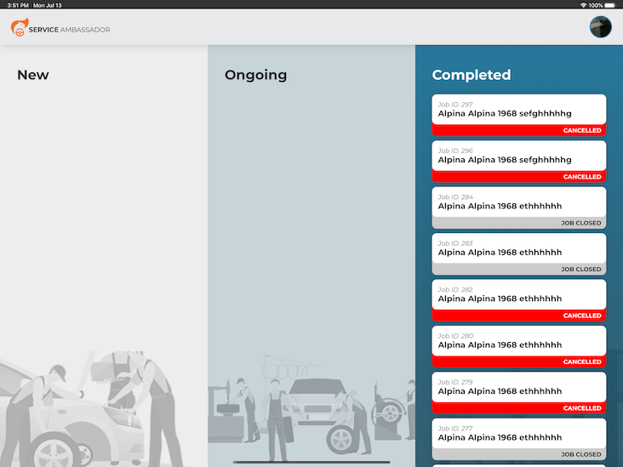623x467 pixels.
Task: Select Job ID 283 card
Action: (519, 253)
